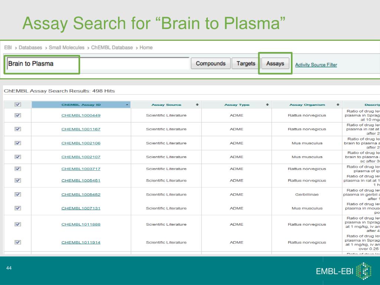This screenshot has height=285, width=380.
Task: Click Assay Type column header text
Action: (237, 105)
